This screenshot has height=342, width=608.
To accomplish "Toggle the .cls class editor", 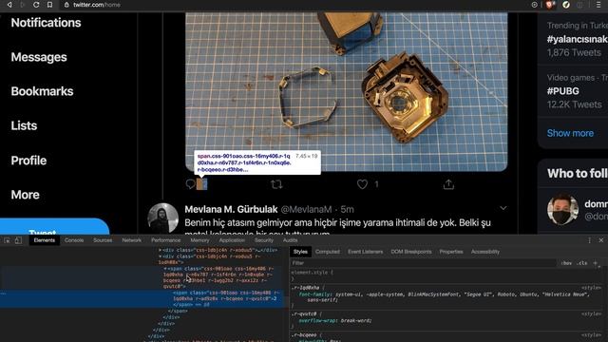I will tap(581, 263).
